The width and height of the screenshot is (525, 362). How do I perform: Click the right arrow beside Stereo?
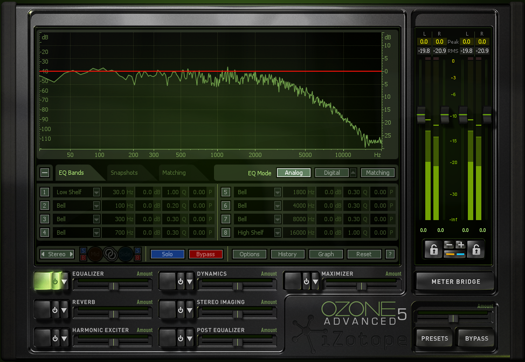click(x=71, y=254)
